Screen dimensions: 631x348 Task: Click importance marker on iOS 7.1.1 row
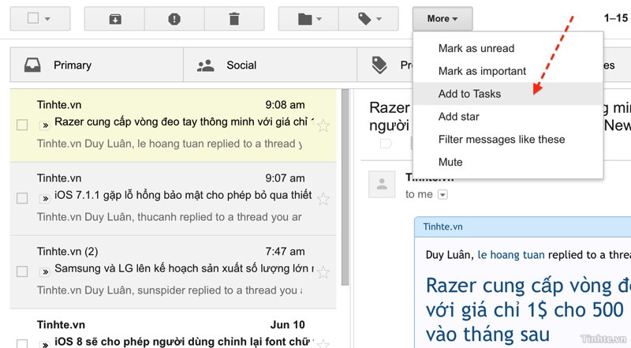pyautogui.click(x=45, y=199)
